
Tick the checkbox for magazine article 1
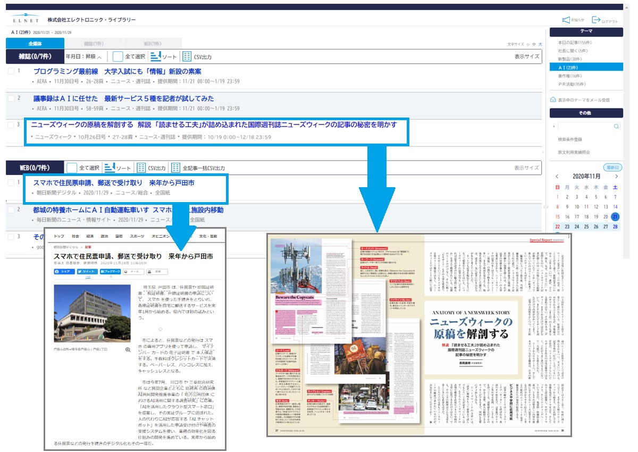11,71
